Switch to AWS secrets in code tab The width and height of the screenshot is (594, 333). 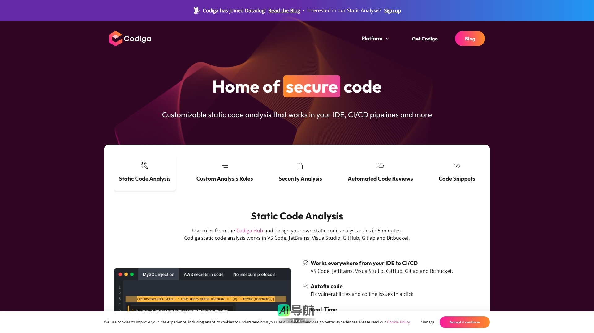coord(204,274)
